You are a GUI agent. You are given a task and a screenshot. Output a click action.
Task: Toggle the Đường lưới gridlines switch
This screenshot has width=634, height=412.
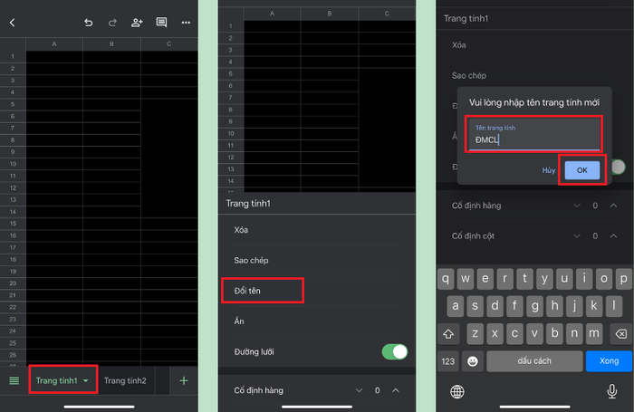(x=394, y=351)
